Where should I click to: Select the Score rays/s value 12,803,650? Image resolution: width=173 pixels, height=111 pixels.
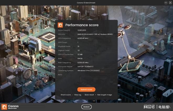(82, 30)
